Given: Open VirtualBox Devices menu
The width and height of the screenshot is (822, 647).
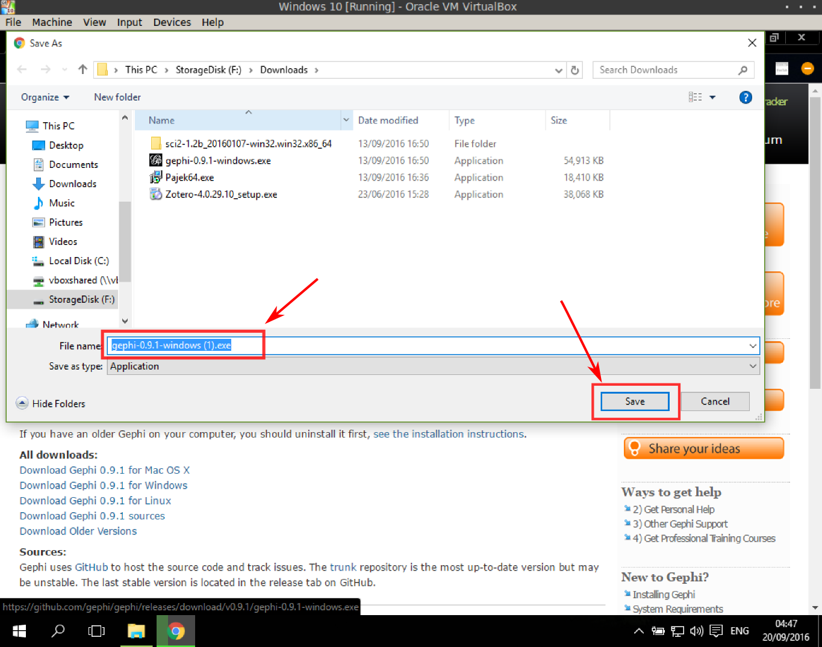Looking at the screenshot, I should point(172,22).
